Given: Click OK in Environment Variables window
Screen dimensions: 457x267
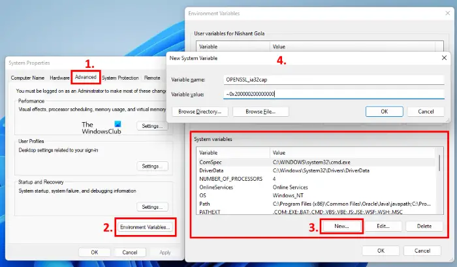Looking at the screenshot, I should coord(381,251).
